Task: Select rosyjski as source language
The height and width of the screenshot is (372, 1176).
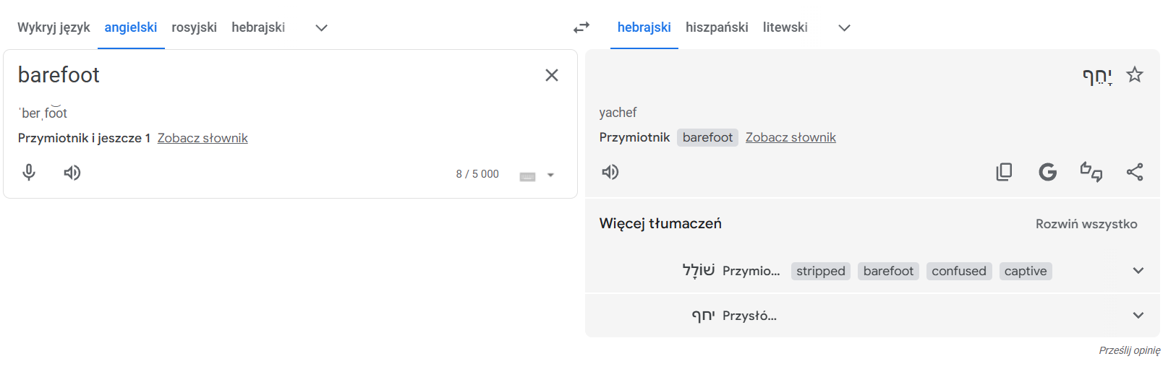Action: pos(194,27)
